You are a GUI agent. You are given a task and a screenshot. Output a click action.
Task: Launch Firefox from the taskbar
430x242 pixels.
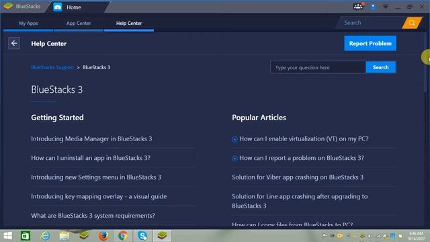103,236
